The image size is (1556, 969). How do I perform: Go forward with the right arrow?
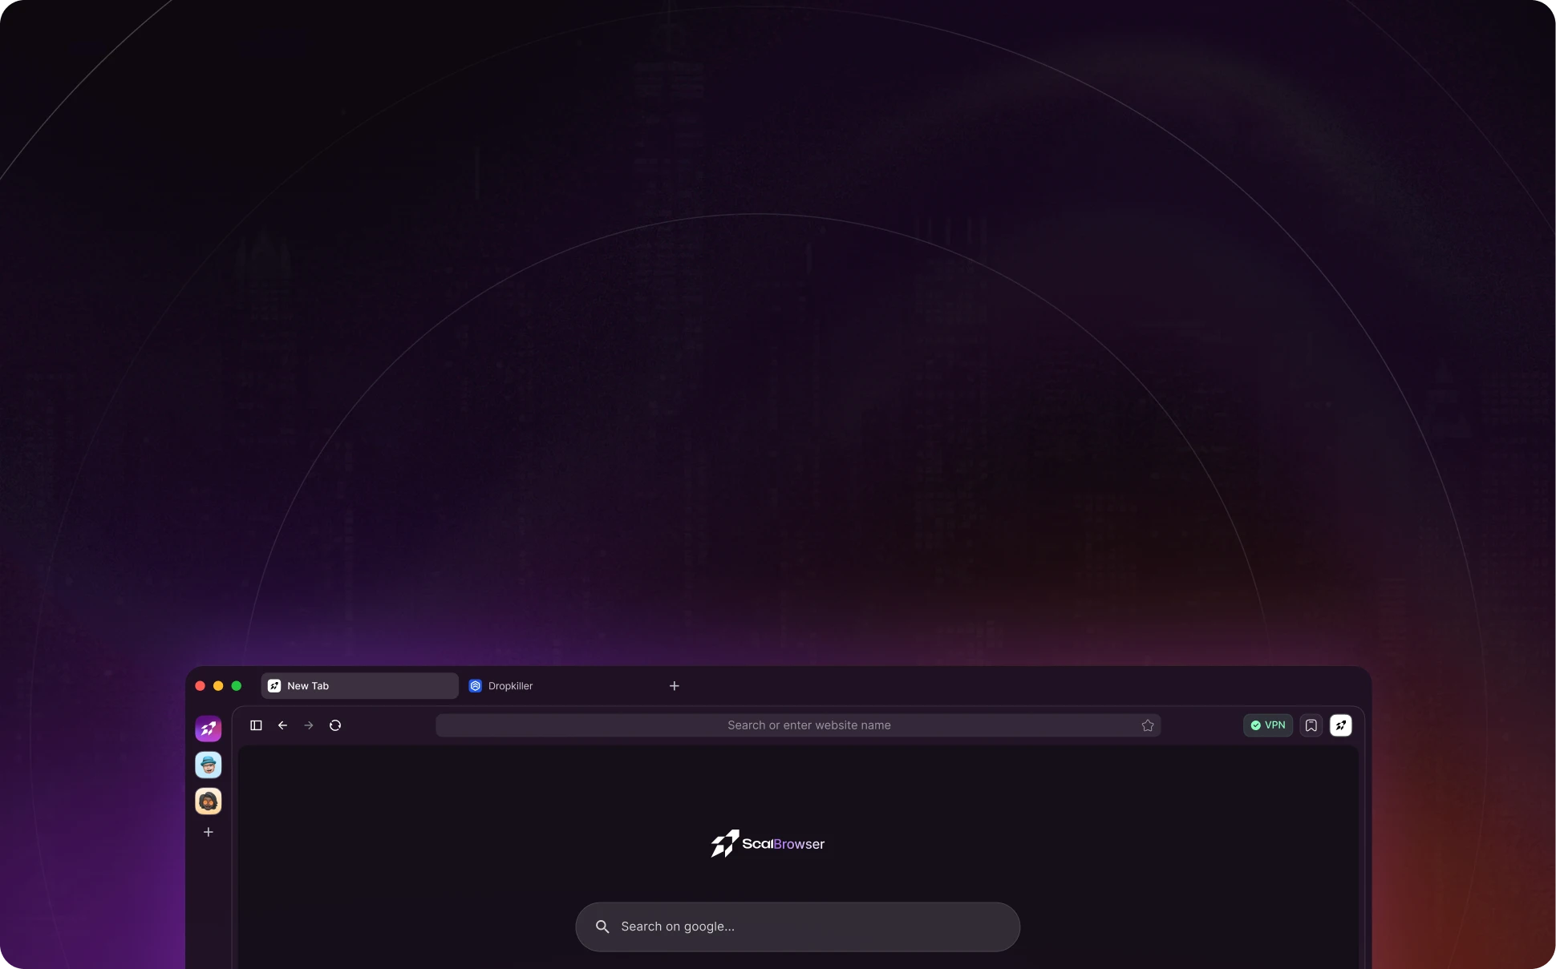(309, 725)
